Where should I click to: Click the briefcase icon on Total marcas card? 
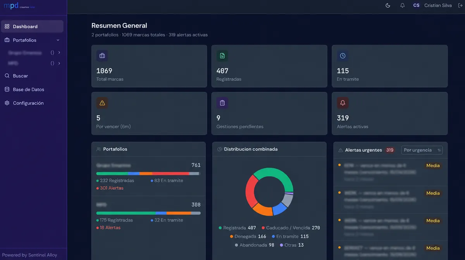pyautogui.click(x=102, y=56)
